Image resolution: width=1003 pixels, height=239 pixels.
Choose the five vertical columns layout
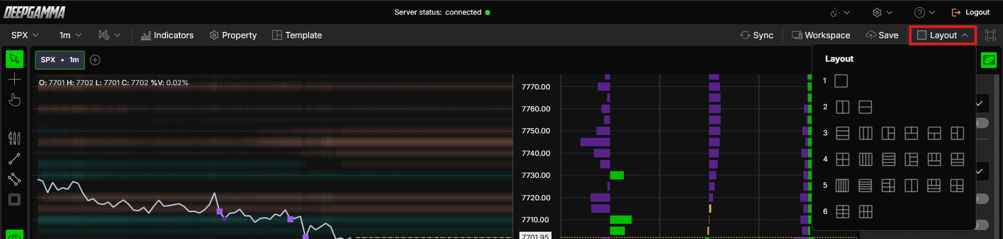tap(842, 186)
